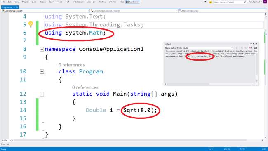Click 'Sqrt(8.0);' call in code
Viewport: 268px width, 151px height.
coord(140,110)
